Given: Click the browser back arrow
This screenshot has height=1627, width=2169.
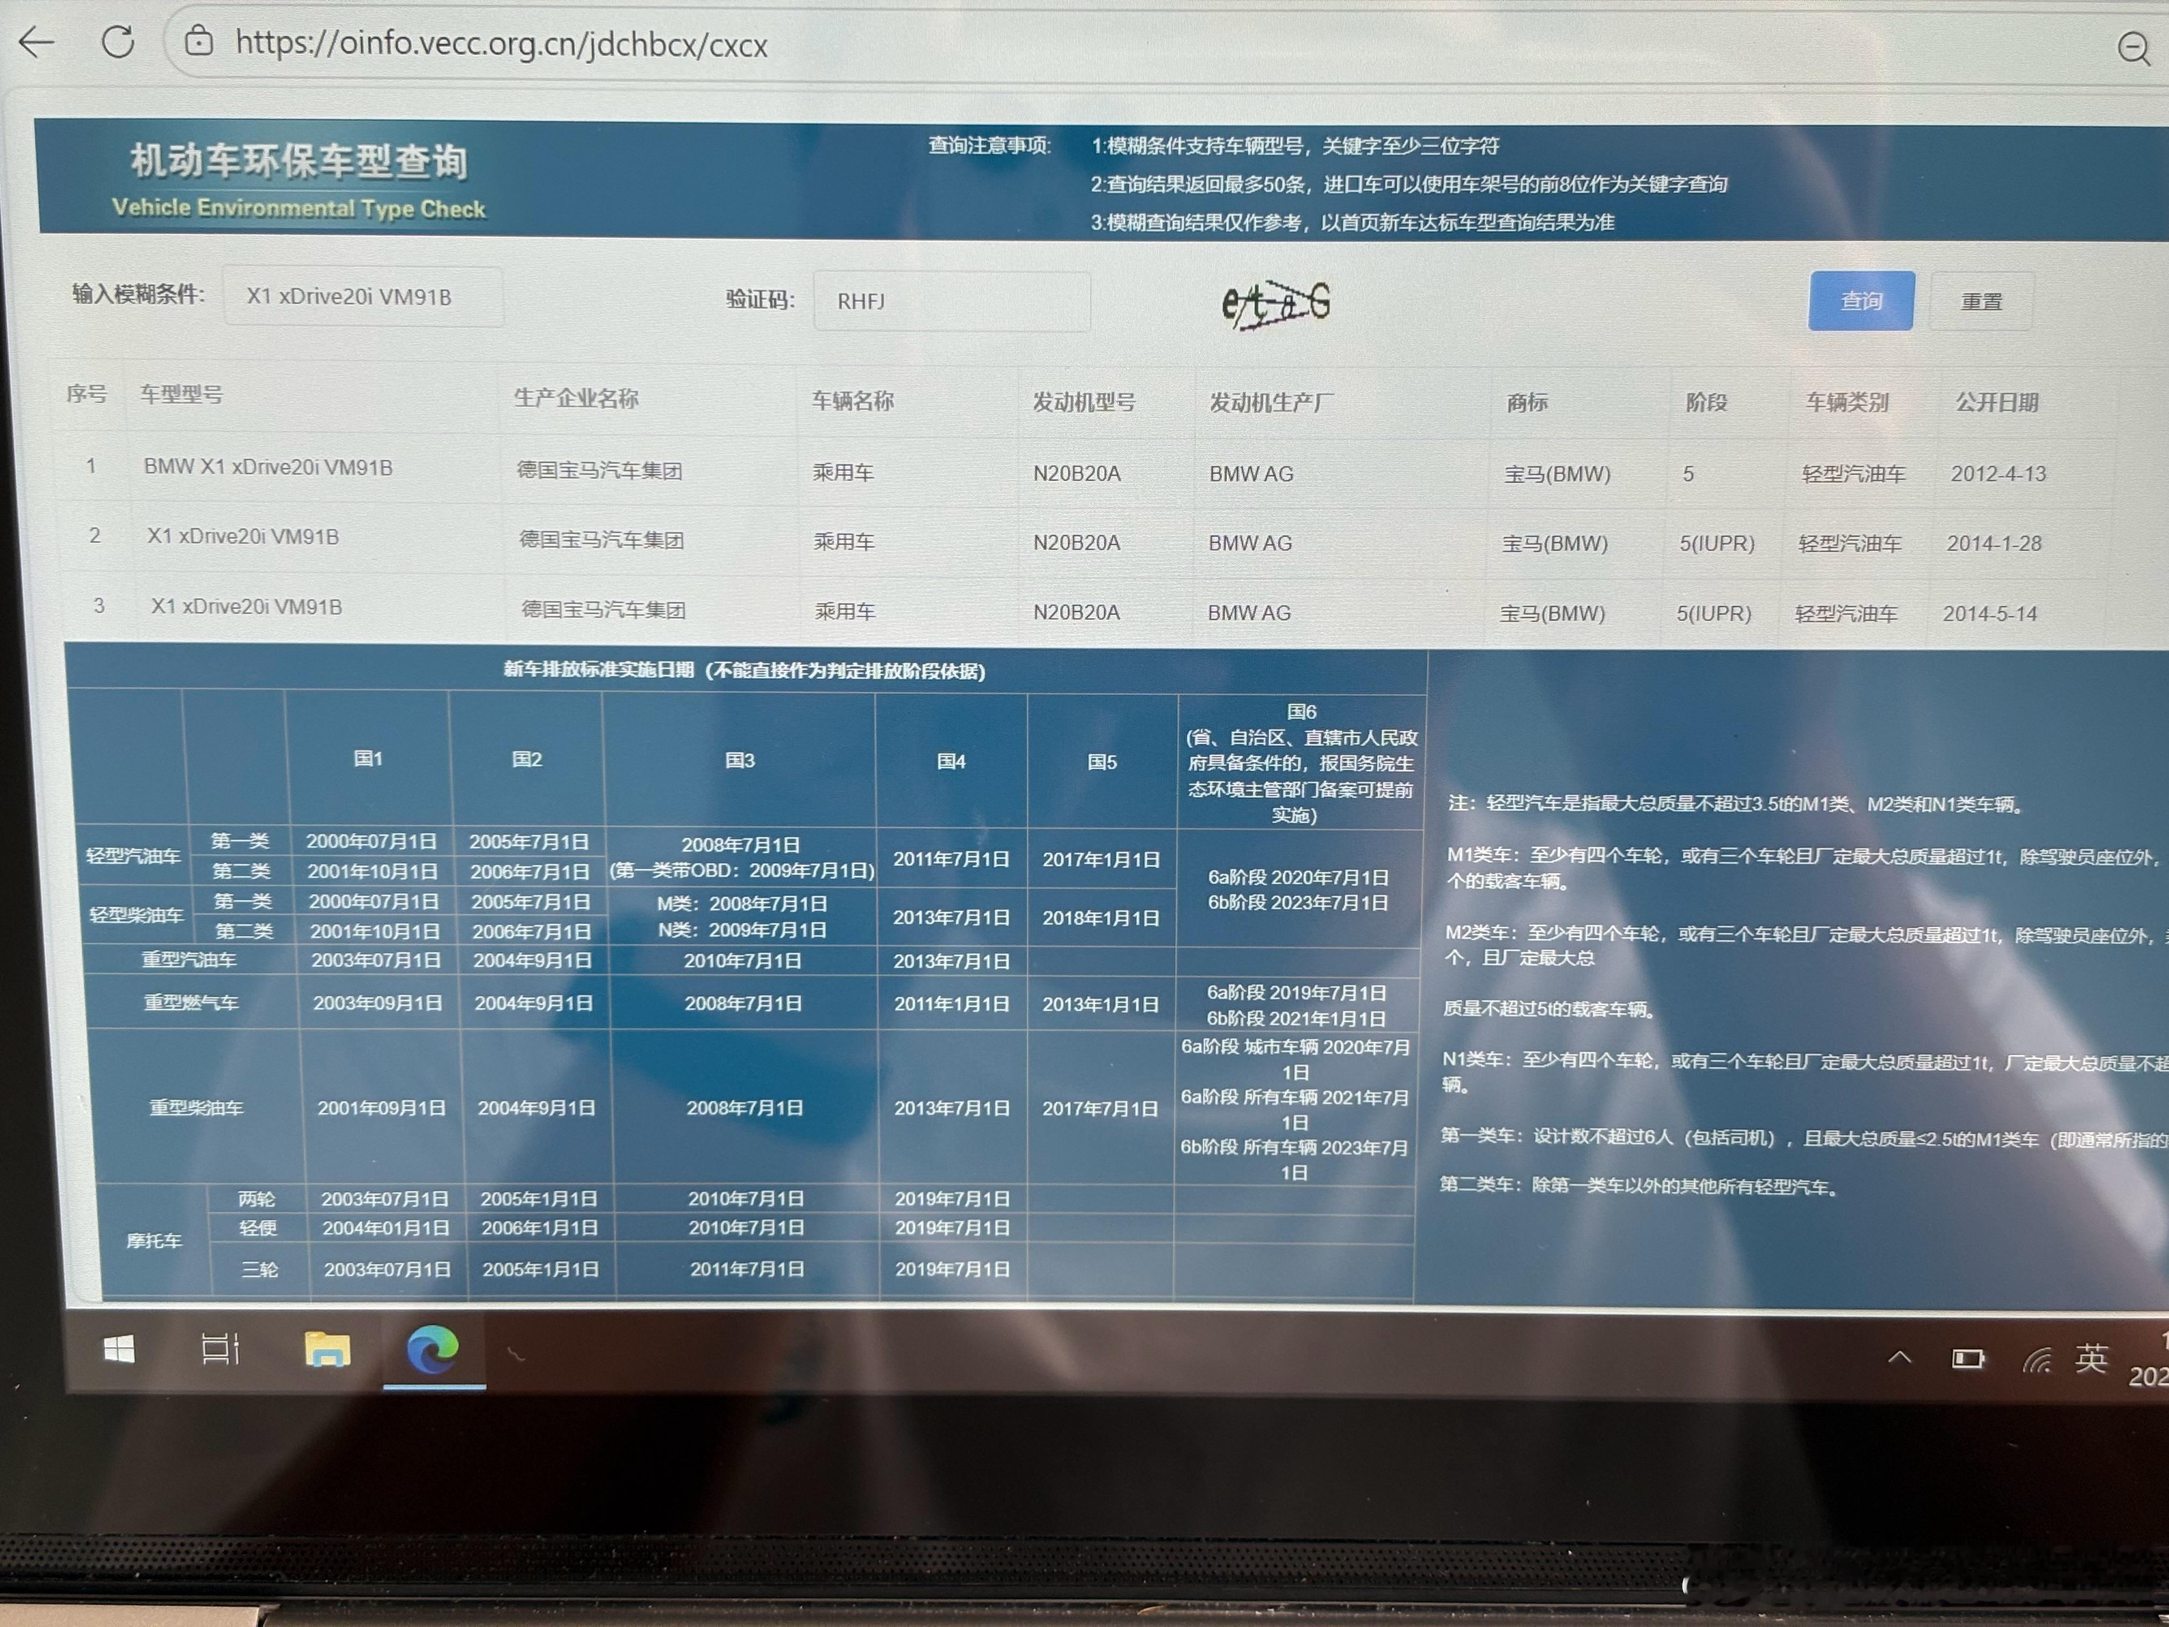Looking at the screenshot, I should (x=37, y=42).
